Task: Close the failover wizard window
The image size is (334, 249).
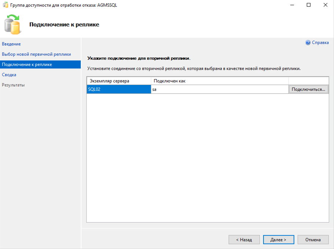Action: pos(326,5)
